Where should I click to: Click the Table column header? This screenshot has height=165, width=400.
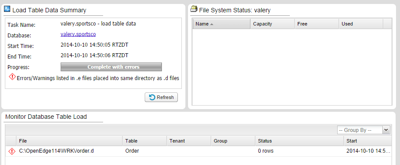coord(144,141)
